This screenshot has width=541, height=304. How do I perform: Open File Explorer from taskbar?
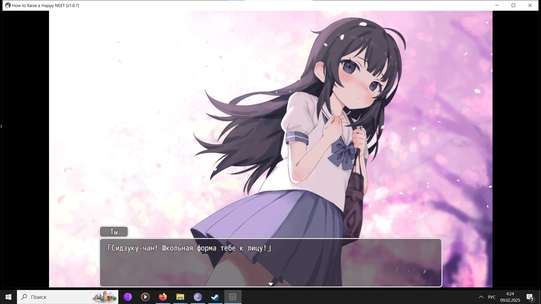[180, 297]
